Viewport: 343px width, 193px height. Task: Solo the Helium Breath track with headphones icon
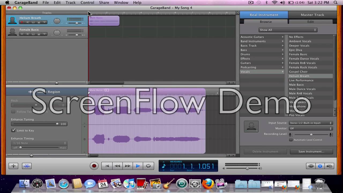coord(33,22)
